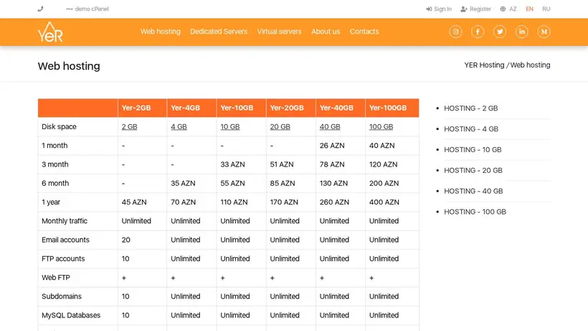Click the MySQL Databases row label
The height and width of the screenshot is (331, 588).
click(71, 315)
